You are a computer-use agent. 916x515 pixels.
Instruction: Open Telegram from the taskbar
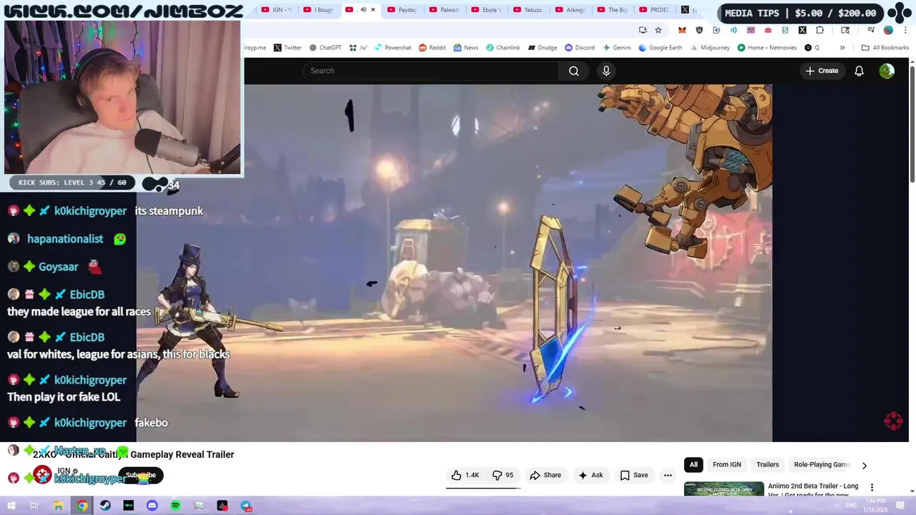click(245, 506)
